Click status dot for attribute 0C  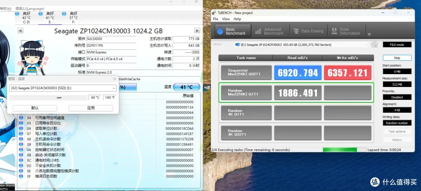21,160
